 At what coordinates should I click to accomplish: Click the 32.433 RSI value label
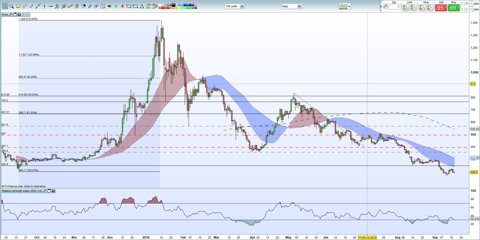tap(475, 219)
